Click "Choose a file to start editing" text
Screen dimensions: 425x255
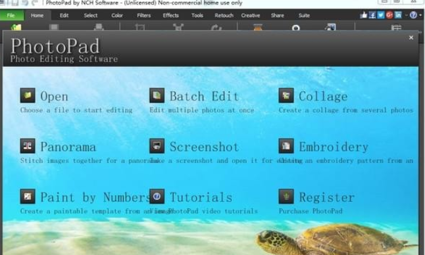tap(76, 110)
